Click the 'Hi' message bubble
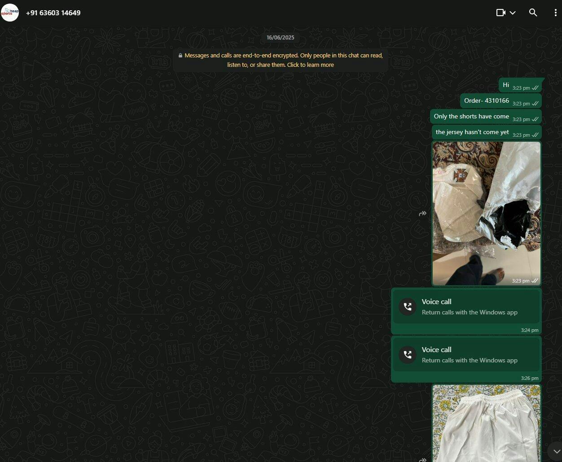Viewport: 562px width, 462px height. pyautogui.click(x=506, y=85)
